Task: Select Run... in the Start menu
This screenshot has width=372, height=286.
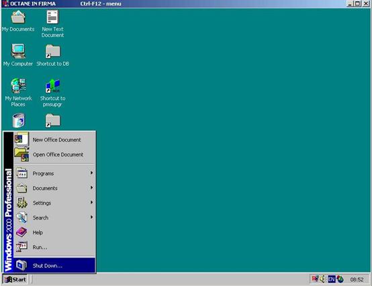Action: point(54,247)
